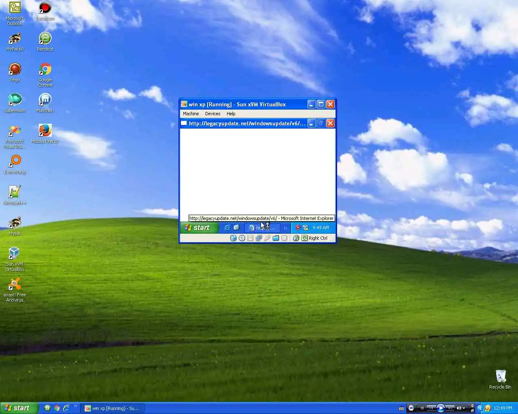Click the Right Ctrl host key indicator
The image size is (518, 414).
314,238
